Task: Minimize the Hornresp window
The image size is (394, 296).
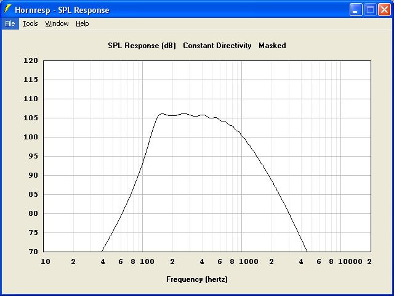Action: point(356,10)
